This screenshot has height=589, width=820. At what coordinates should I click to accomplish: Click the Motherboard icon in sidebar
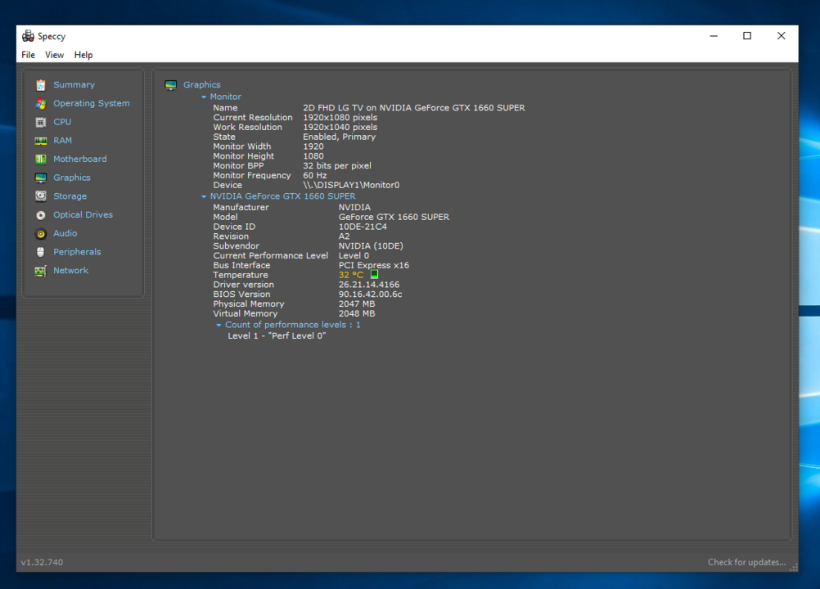click(41, 160)
